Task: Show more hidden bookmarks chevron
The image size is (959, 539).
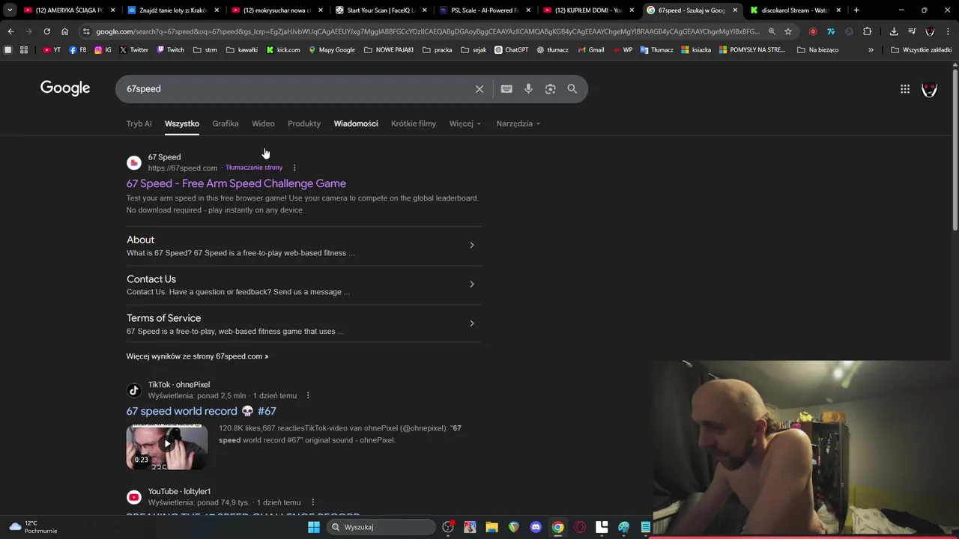Action: [x=871, y=50]
